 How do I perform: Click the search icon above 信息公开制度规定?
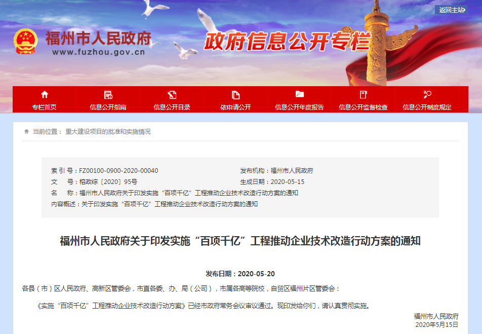click(x=427, y=94)
